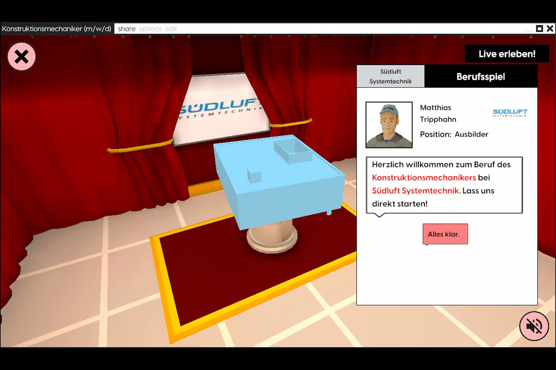Open the share menu
The image size is (556, 370).
(x=126, y=29)
